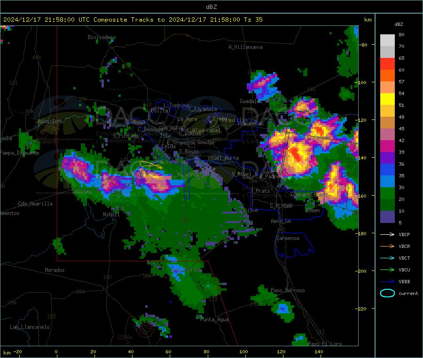Click the Nihuil location label
Viewport: 423px width, 358px height.
(x=111, y=215)
